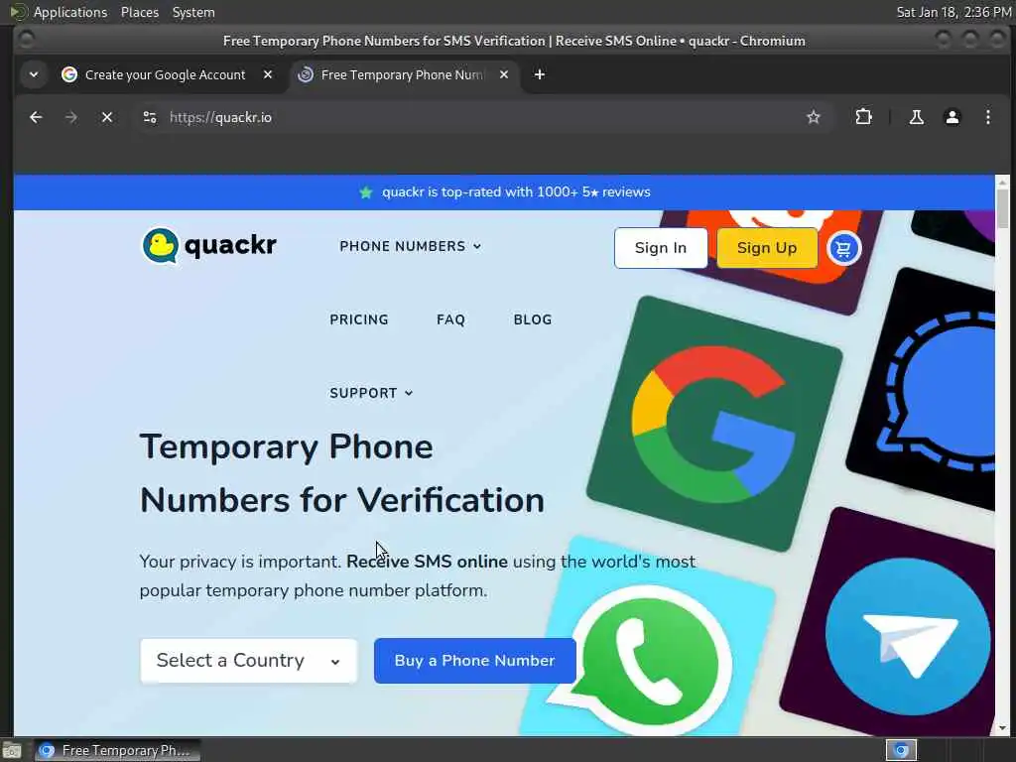
Task: Switch to Free Temporary Phone Numbers tab
Action: tap(402, 74)
